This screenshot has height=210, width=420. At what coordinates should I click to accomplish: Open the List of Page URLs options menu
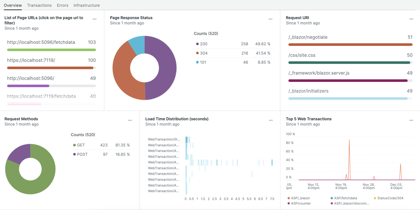(94, 19)
